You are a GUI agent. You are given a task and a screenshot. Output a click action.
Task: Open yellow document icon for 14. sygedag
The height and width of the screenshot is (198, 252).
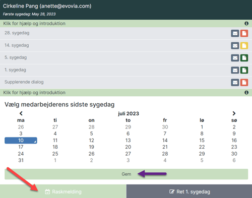tap(244, 45)
